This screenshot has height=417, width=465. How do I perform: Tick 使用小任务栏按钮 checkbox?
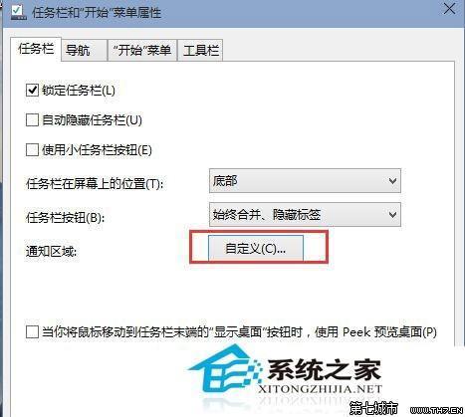[32, 149]
